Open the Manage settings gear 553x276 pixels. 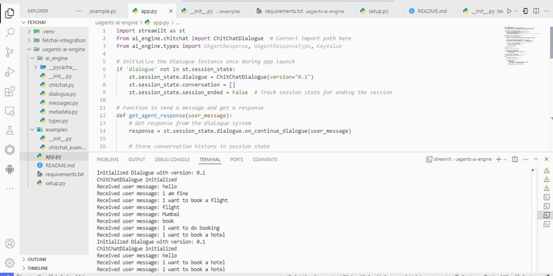pos(10,262)
